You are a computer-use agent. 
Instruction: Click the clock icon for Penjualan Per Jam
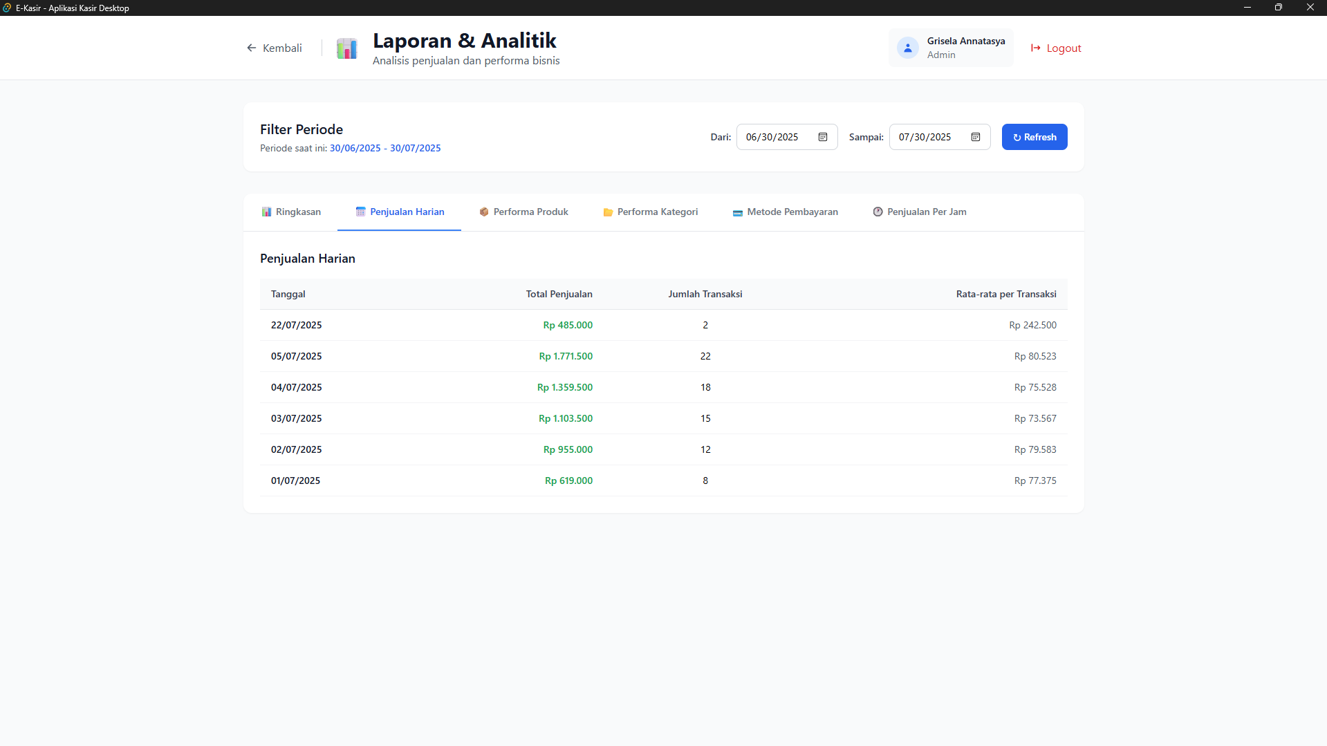[x=878, y=212]
